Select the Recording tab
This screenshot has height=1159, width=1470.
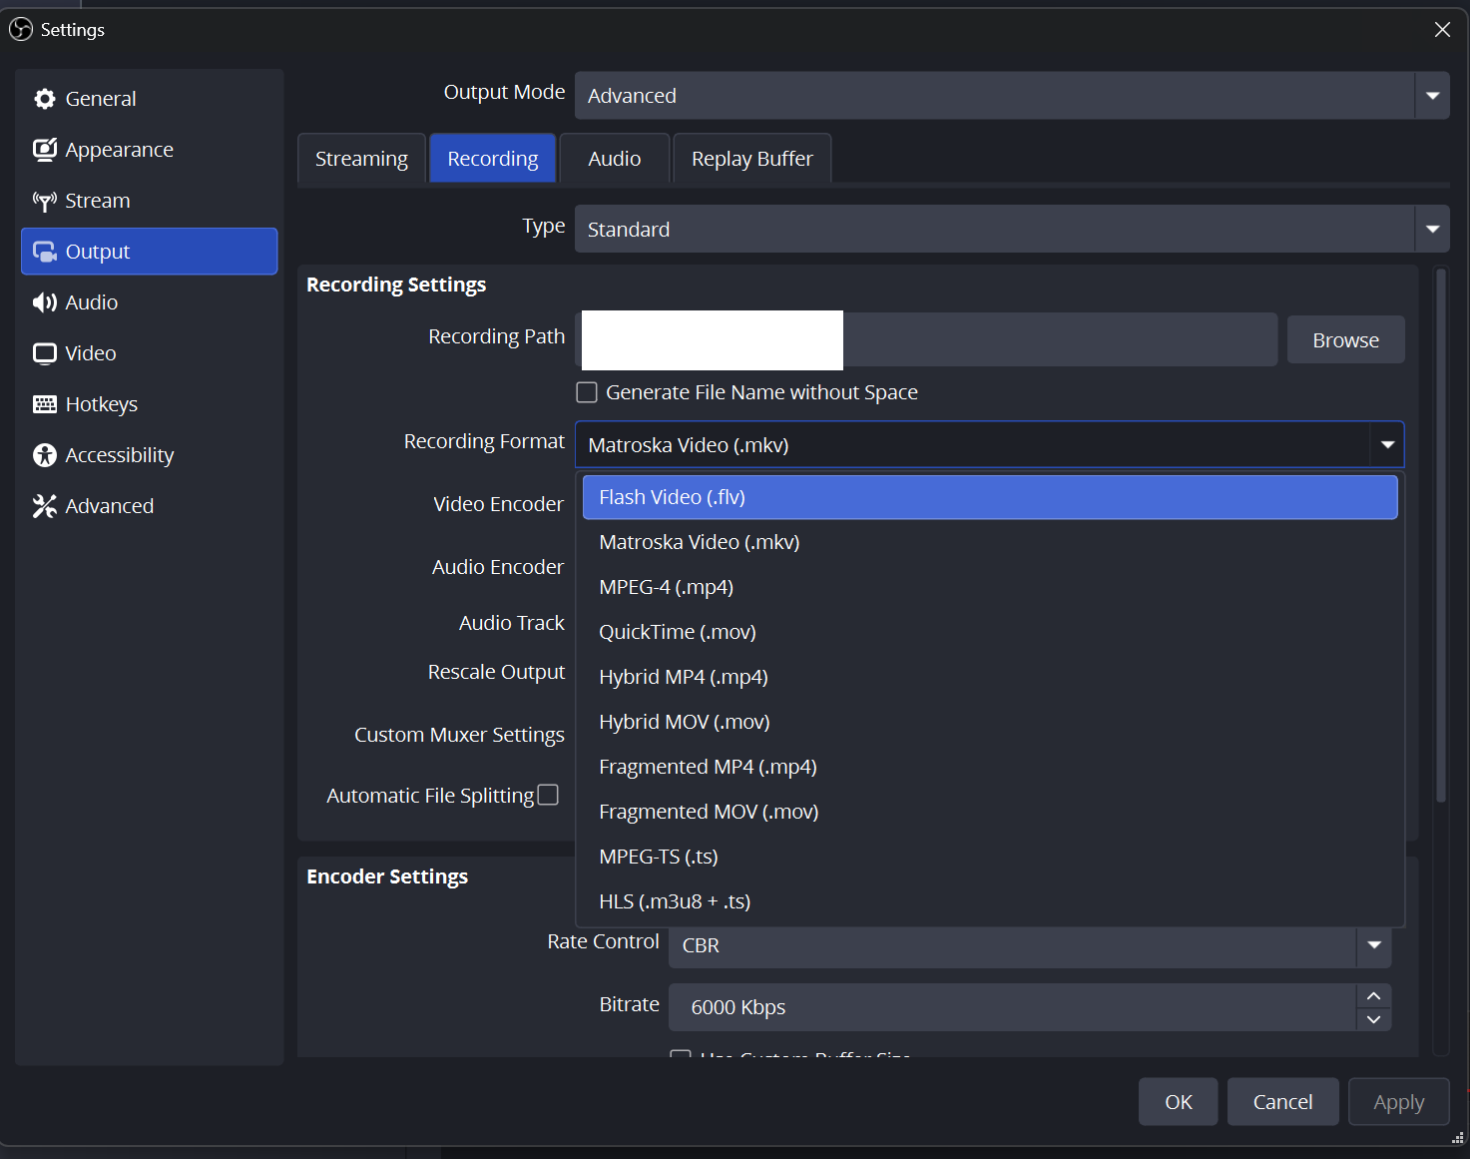click(x=493, y=159)
